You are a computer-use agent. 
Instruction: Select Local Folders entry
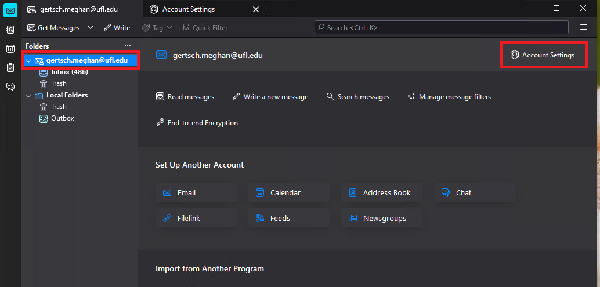(x=67, y=95)
